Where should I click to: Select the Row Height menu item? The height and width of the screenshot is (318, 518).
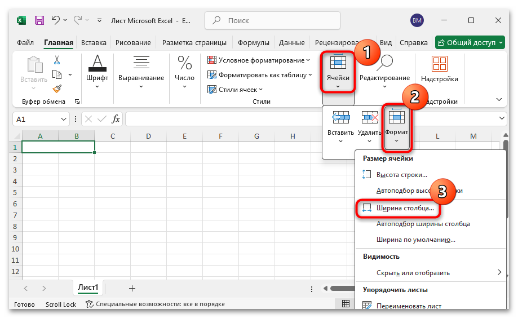(401, 175)
